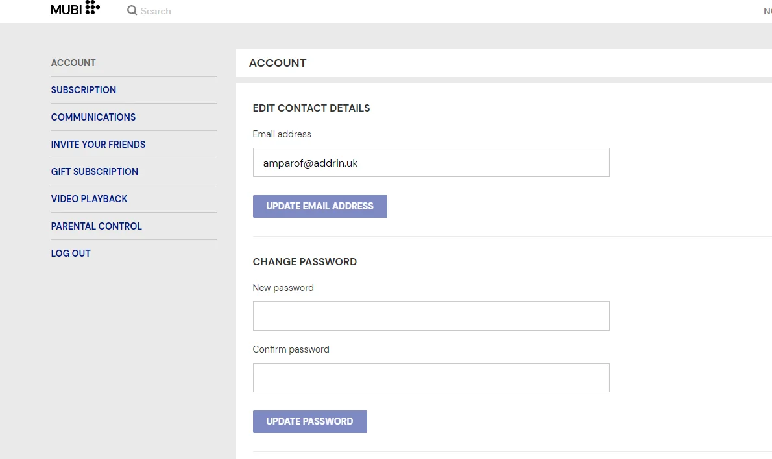Open the Account sidebar item
Image resolution: width=772 pixels, height=459 pixels.
73,62
